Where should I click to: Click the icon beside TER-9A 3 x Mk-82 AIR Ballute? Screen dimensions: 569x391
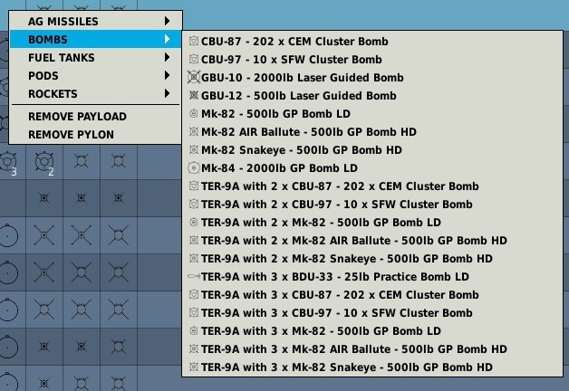tap(194, 349)
